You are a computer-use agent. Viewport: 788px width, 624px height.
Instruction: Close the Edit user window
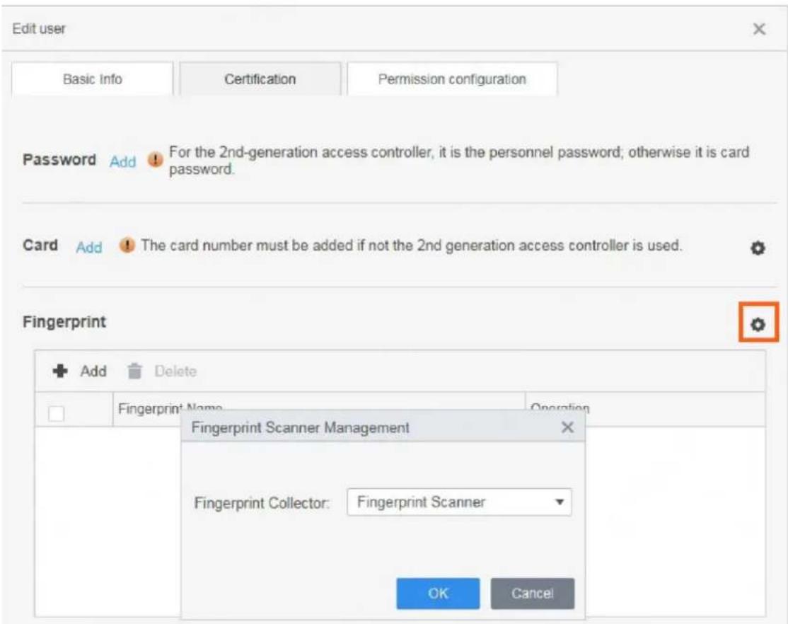[759, 29]
